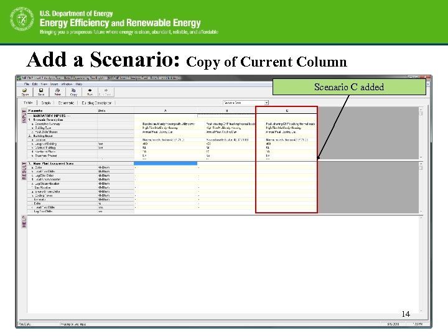This screenshot has height=336, width=448.
Task: Click scenario A Annual Peak Cooling Day cell
Action: pyautogui.click(x=166, y=132)
